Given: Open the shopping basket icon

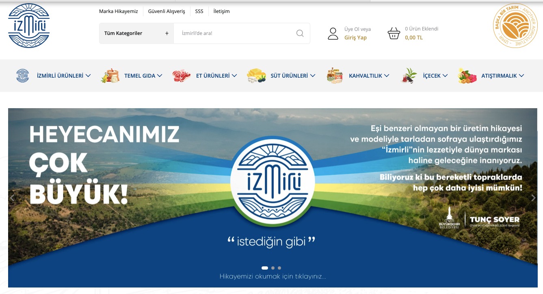Looking at the screenshot, I should click(394, 33).
